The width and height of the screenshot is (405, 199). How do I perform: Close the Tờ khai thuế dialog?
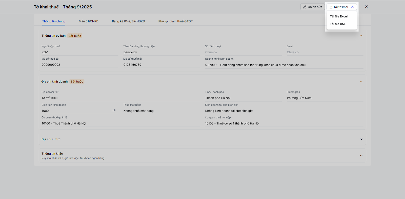click(x=366, y=7)
